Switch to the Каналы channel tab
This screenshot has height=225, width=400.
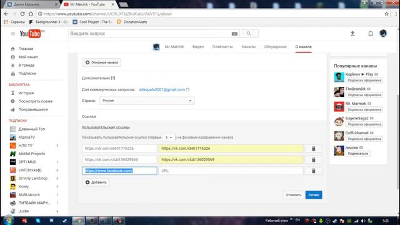(x=249, y=47)
